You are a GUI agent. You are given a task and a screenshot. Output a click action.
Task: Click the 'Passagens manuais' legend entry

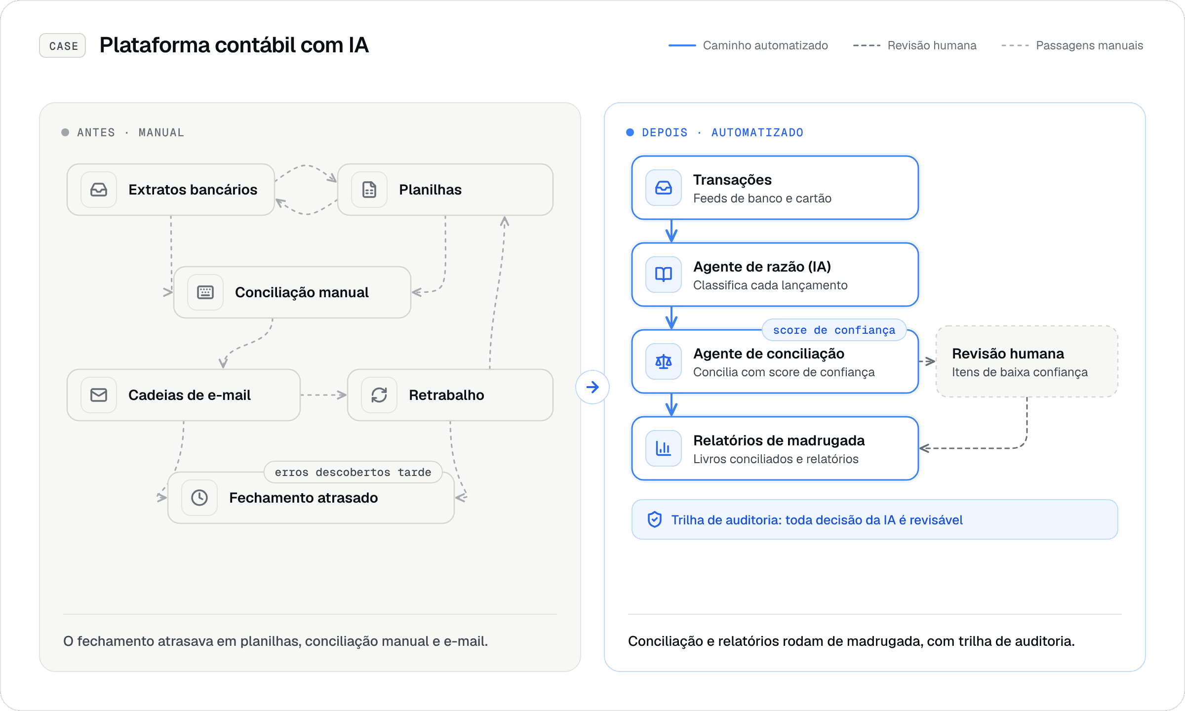coord(1072,45)
